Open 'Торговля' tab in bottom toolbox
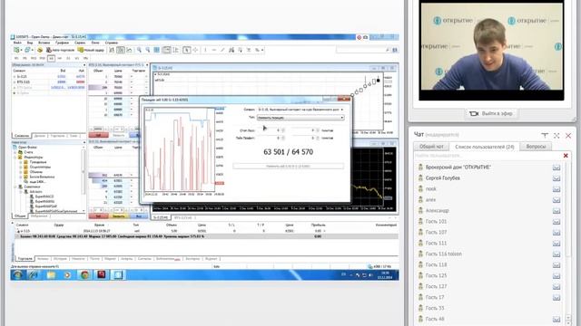The width and height of the screenshot is (581, 326). tap(25, 259)
